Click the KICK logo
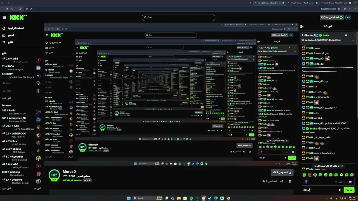The image size is (358, 201). [x=18, y=17]
